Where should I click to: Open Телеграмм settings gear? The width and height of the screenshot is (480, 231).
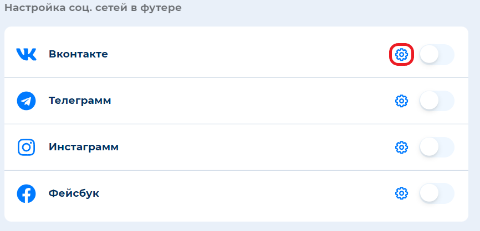[x=401, y=101]
